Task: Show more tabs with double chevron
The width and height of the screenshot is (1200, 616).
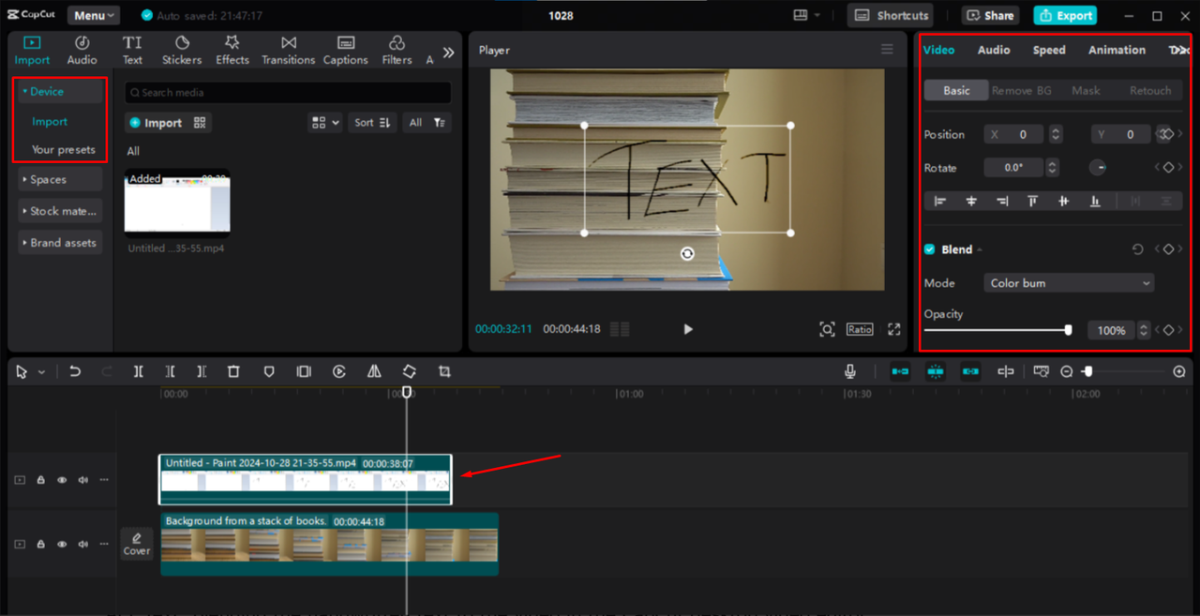Action: [448, 53]
